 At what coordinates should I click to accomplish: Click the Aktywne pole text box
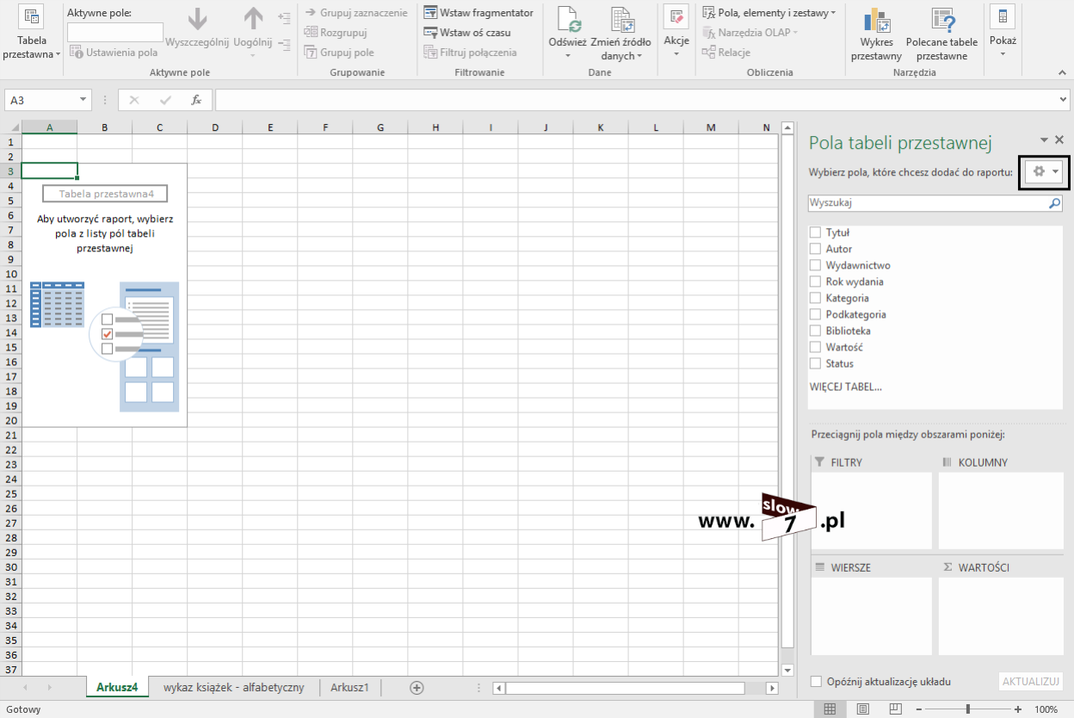tap(115, 33)
